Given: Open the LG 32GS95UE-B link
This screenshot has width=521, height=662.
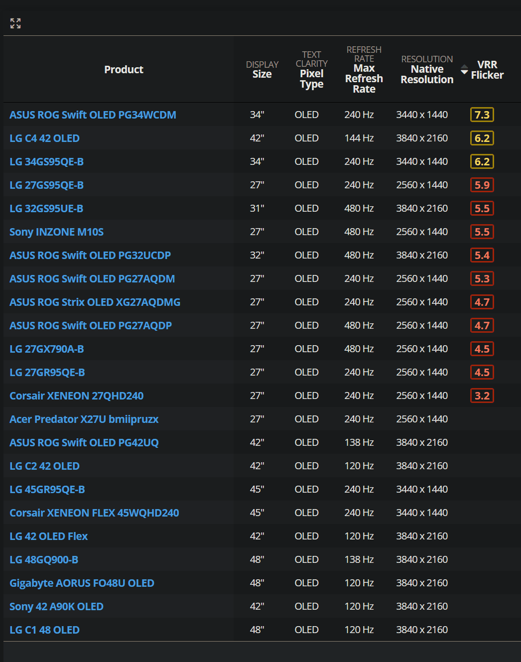Looking at the screenshot, I should 46,209.
